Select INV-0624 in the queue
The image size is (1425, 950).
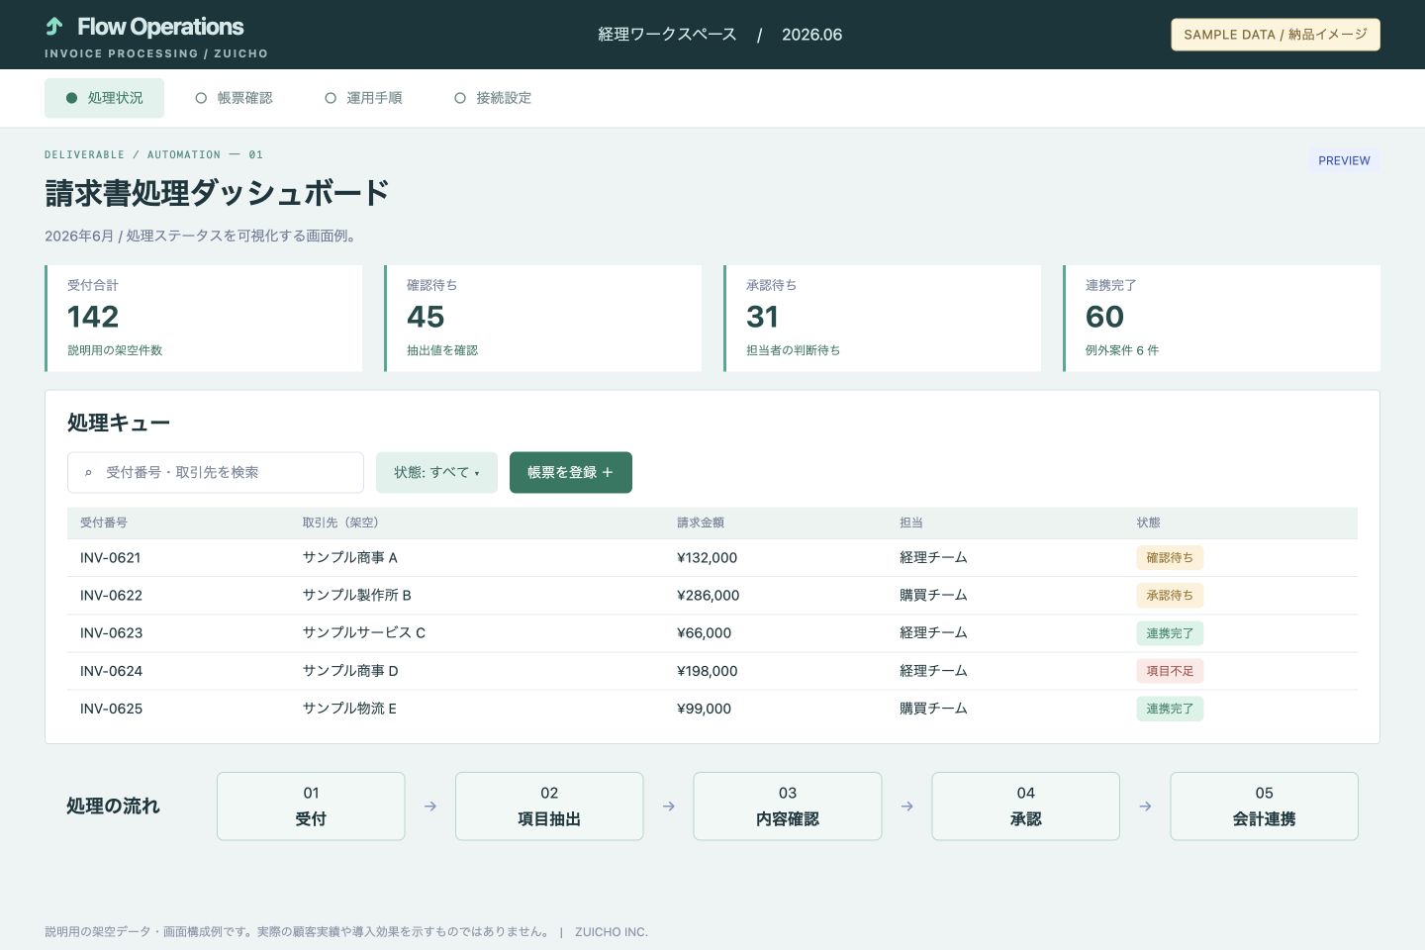111,671
